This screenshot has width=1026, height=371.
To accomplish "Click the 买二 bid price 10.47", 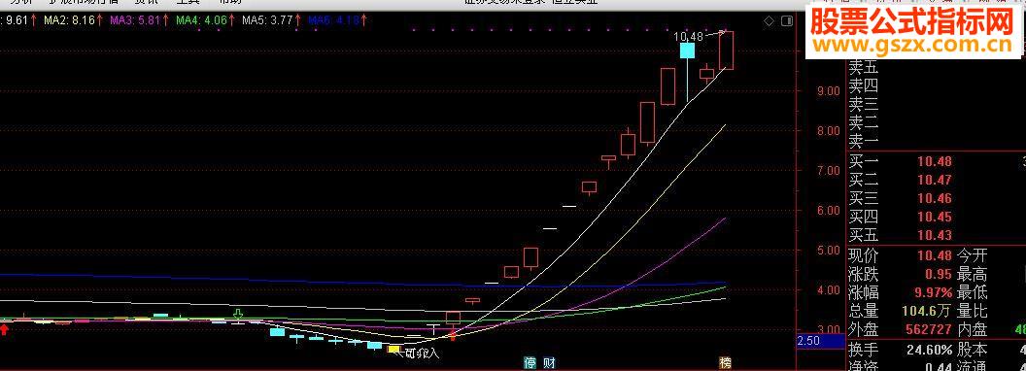I will click(x=935, y=180).
